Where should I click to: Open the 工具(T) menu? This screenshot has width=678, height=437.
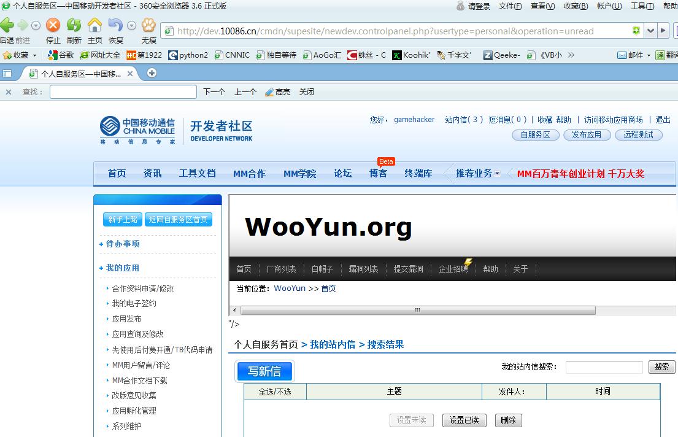coord(642,6)
